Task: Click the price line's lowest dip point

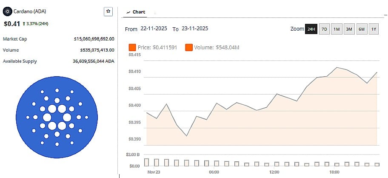Action: [x=186, y=136]
